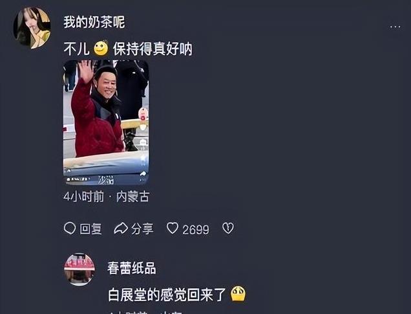Open the three-dot more options menu
This screenshot has height=314, width=411.
[395, 27]
